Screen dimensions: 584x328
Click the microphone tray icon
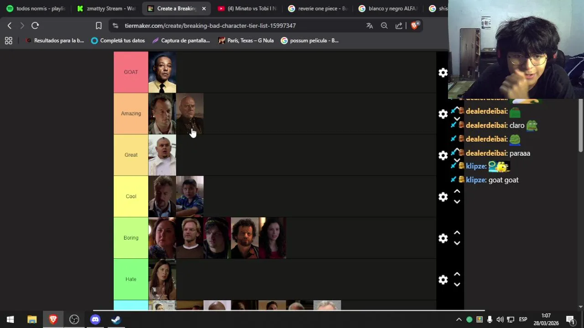(x=490, y=319)
